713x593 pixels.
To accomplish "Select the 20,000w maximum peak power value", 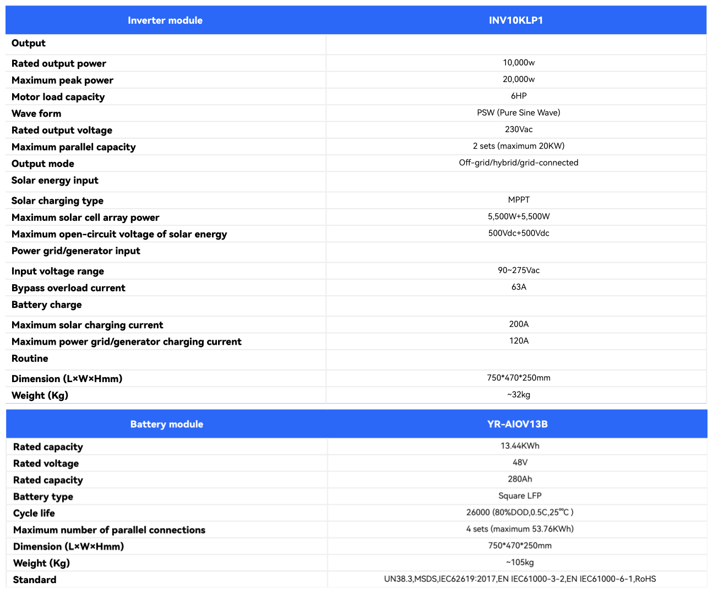I will 519,79.
